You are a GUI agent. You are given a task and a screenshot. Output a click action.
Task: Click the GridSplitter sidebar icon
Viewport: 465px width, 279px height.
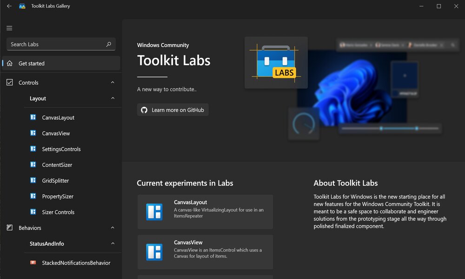pos(33,180)
